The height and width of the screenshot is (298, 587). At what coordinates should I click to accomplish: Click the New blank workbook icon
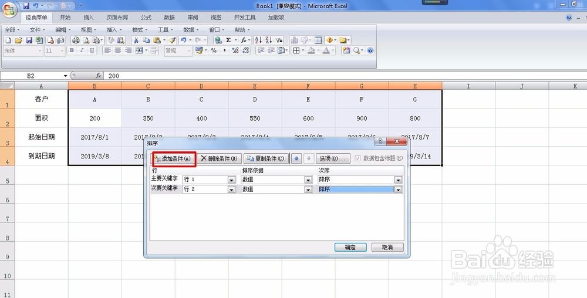tap(8, 40)
